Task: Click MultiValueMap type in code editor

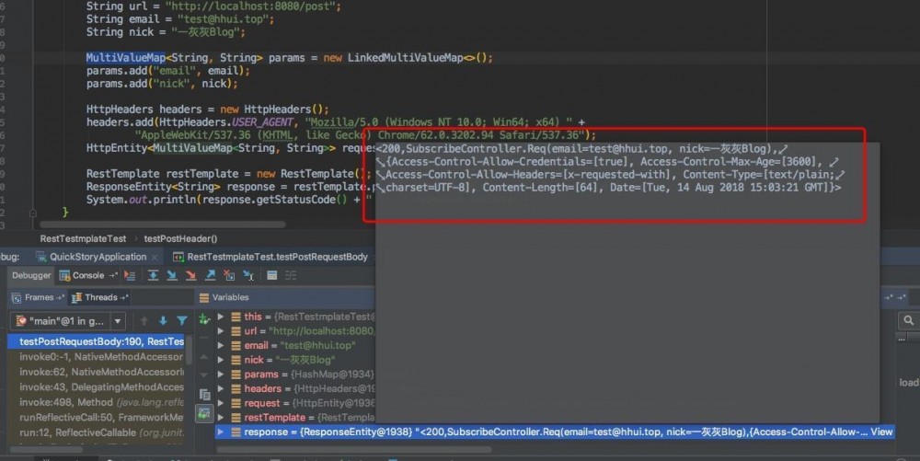Action: click(125, 57)
